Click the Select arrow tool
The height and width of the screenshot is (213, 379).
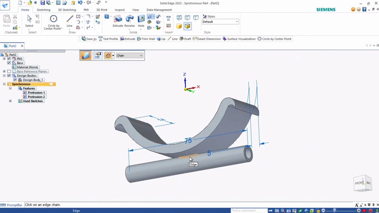point(29,21)
